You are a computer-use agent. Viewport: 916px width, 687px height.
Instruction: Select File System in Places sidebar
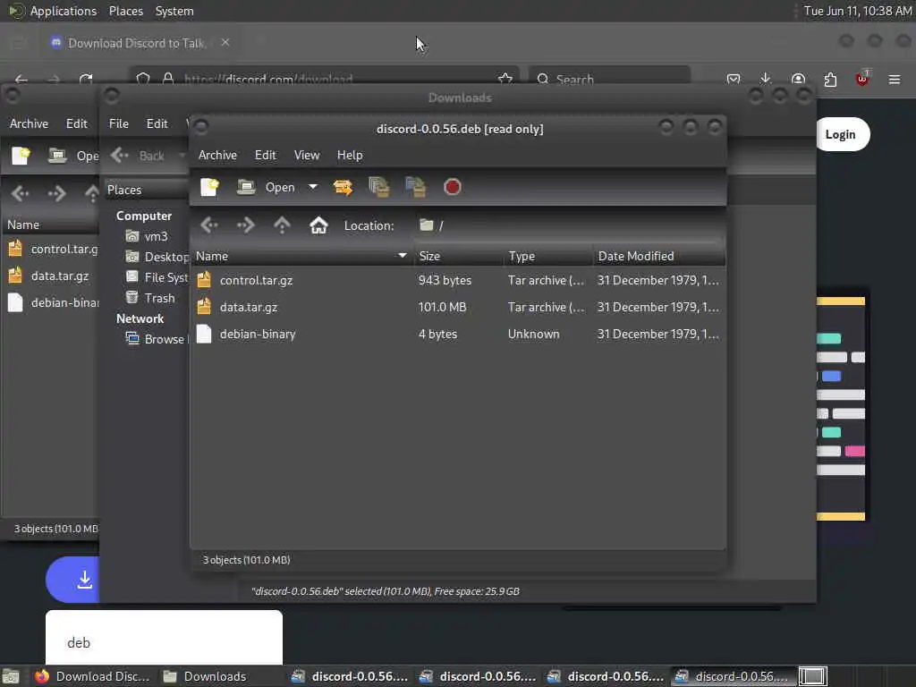coord(157,277)
